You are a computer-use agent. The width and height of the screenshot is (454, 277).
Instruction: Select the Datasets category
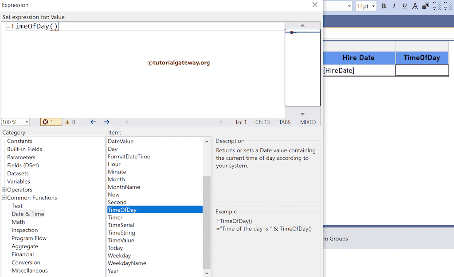tap(18, 173)
